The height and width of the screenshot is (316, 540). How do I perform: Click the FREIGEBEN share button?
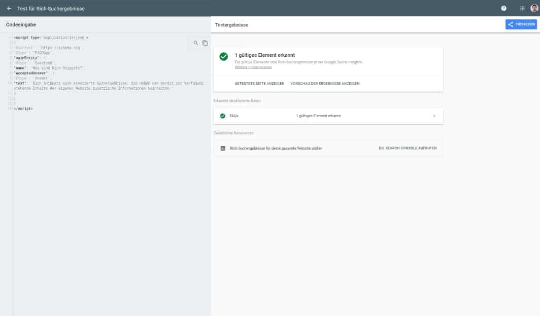521,24
